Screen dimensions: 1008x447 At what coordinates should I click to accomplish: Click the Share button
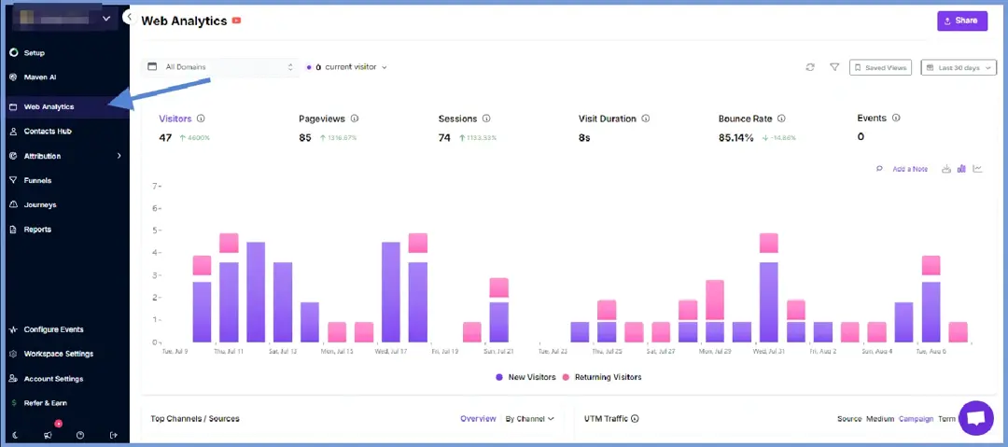pyautogui.click(x=961, y=21)
